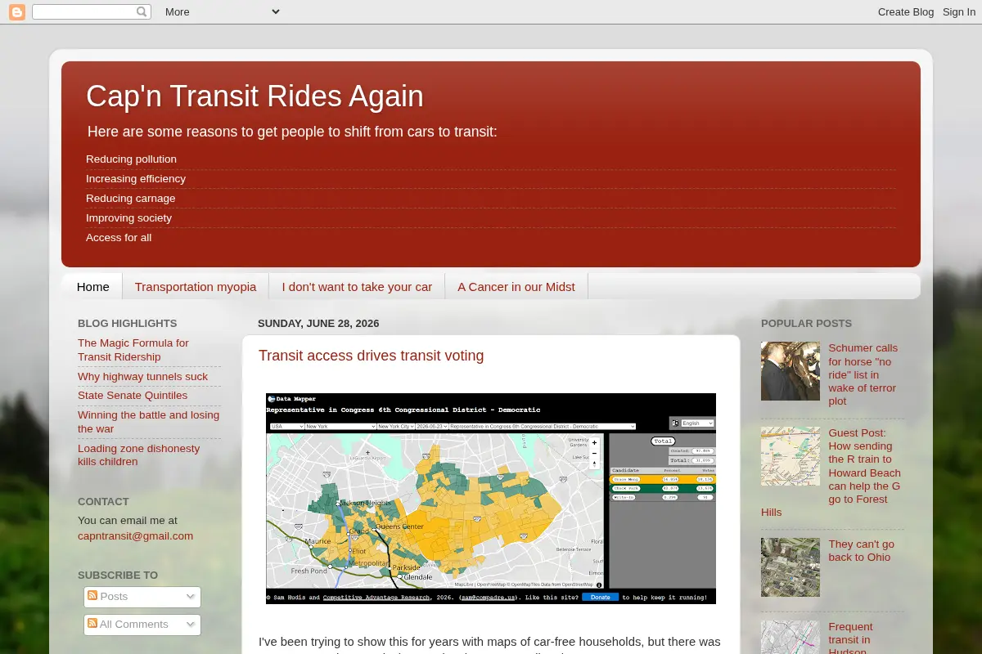Open Schumer calls for horse no ride list
Image resolution: width=982 pixels, height=654 pixels.
click(863, 374)
